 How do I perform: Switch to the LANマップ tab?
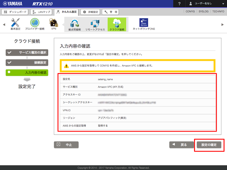pos(41,12)
